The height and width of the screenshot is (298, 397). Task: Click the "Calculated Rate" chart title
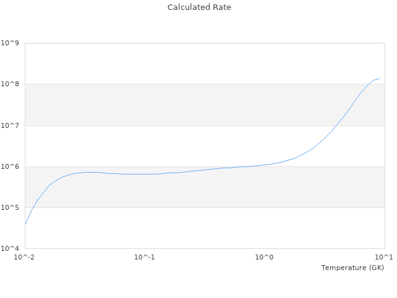pyautogui.click(x=198, y=7)
